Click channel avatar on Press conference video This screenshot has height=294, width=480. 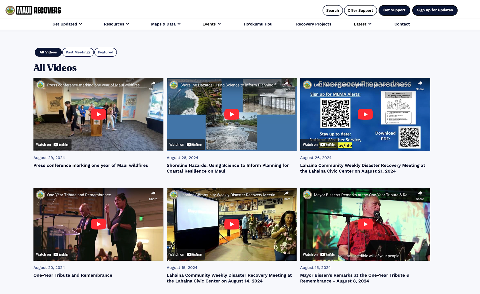[40, 85]
